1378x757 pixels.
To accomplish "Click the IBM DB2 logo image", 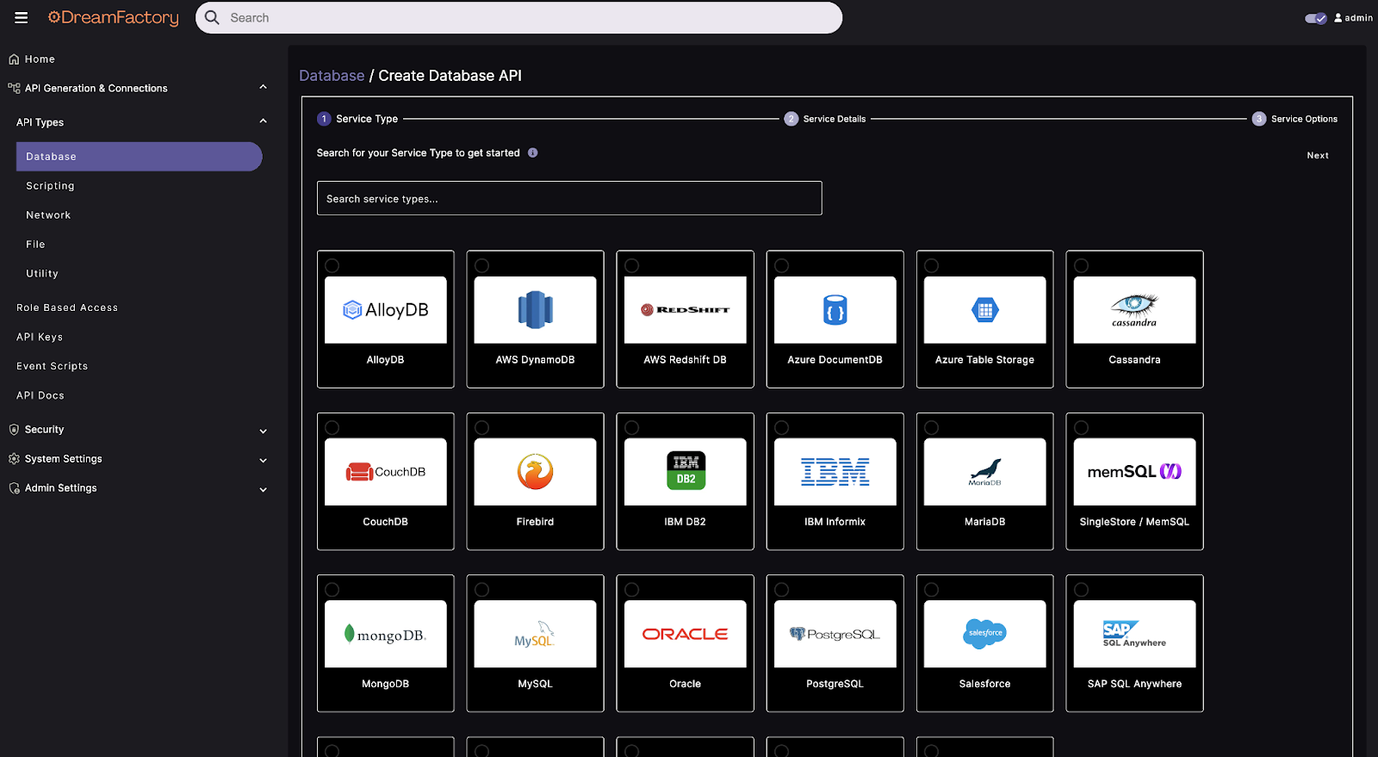I will coord(686,472).
